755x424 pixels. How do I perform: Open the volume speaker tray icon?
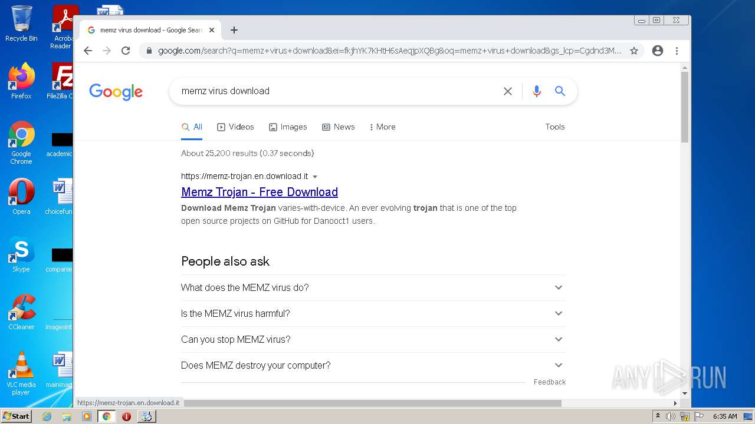pos(670,416)
